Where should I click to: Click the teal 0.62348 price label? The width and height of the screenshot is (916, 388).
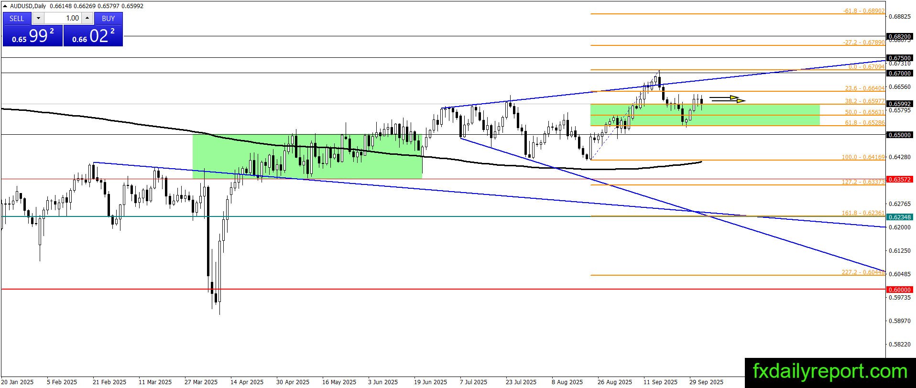tap(900, 217)
